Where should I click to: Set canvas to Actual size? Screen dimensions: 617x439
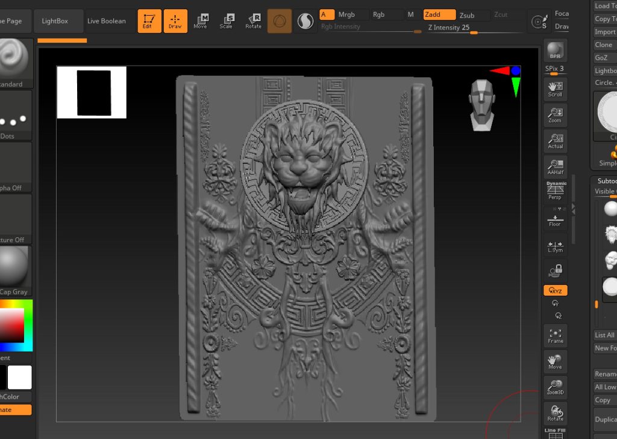point(555,142)
